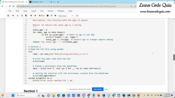Open the Widgets menu
The width and height of the screenshot is (175, 98).
point(61,11)
